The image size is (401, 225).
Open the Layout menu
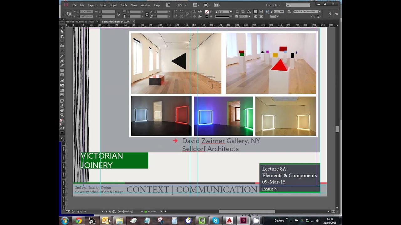(92, 5)
